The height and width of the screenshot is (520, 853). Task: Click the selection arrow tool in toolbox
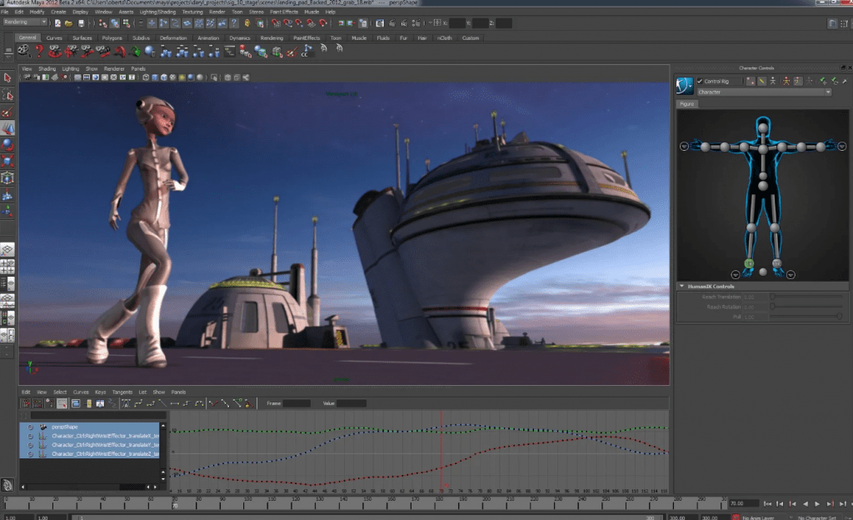click(x=7, y=77)
